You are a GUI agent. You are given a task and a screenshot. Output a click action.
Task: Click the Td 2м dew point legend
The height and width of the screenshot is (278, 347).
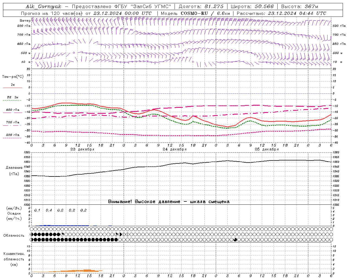tap(12, 97)
